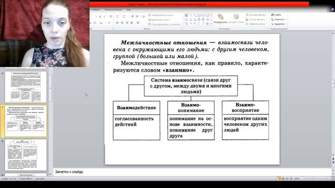The width and height of the screenshot is (335, 188).
Task: Select the left-right block arrow shape
Action: [199, 19]
